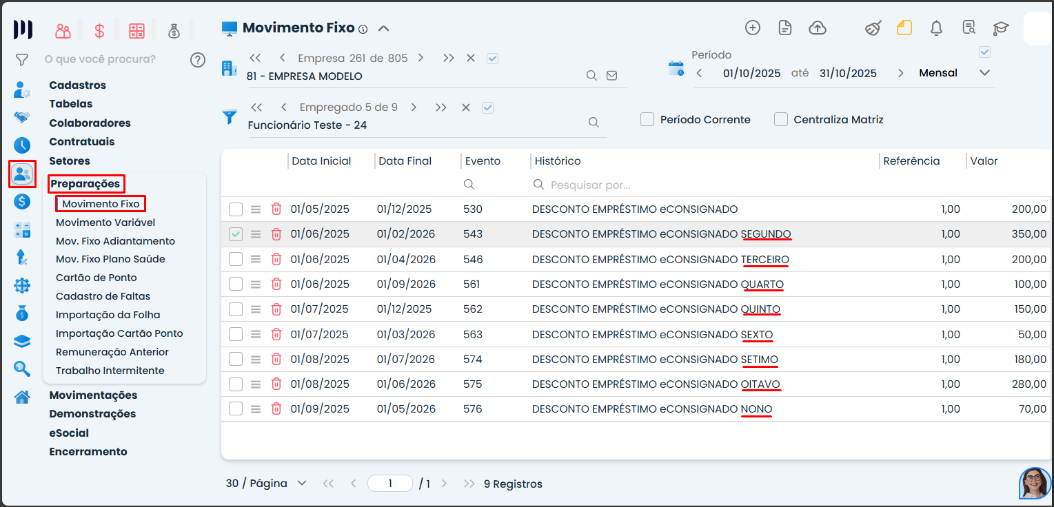
Task: Expand the 30 / Página size dropdown
Action: pos(301,484)
